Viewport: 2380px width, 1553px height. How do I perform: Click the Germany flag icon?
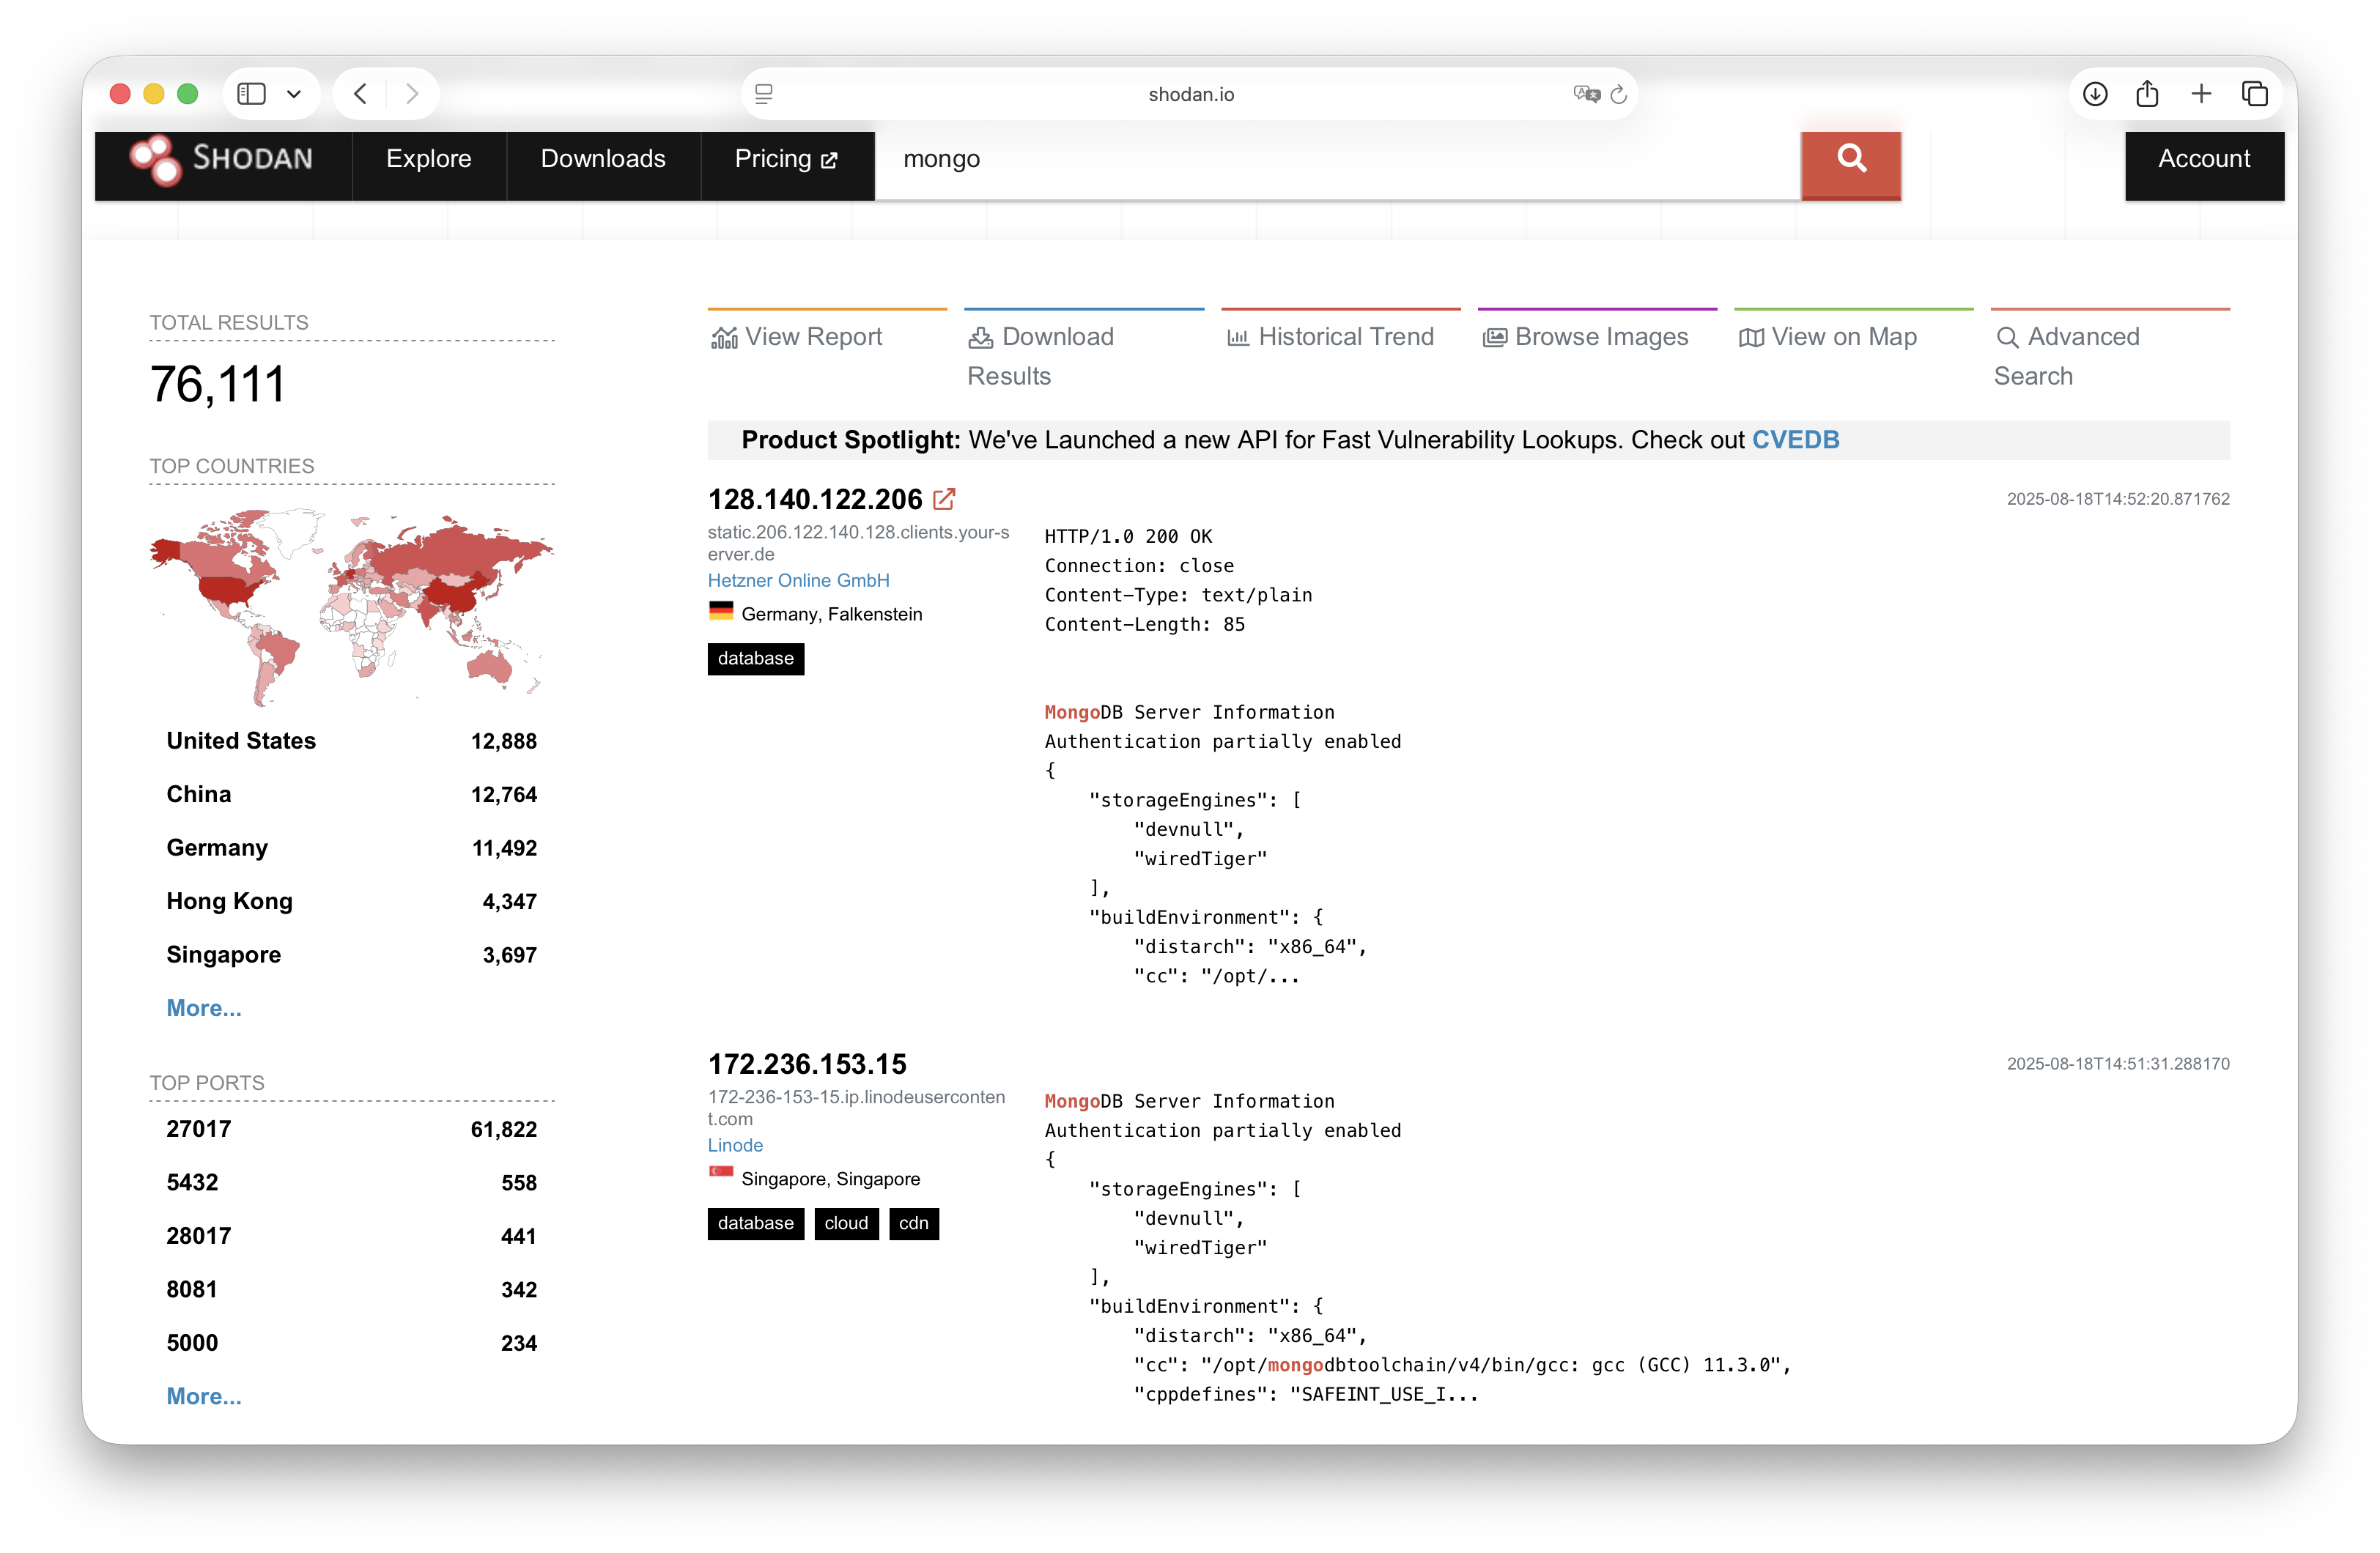point(721,611)
